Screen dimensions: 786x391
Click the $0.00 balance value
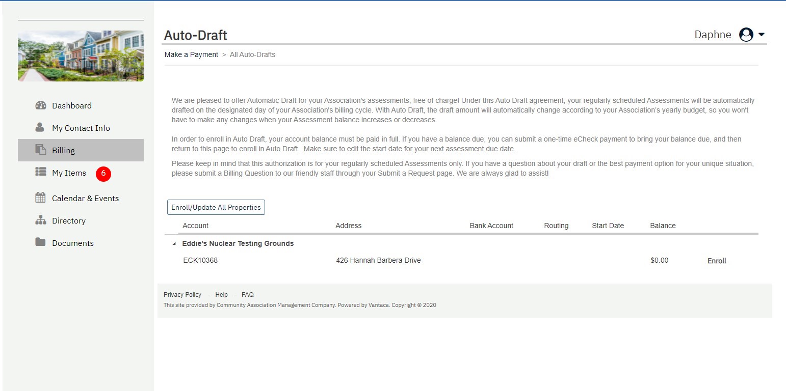point(660,260)
